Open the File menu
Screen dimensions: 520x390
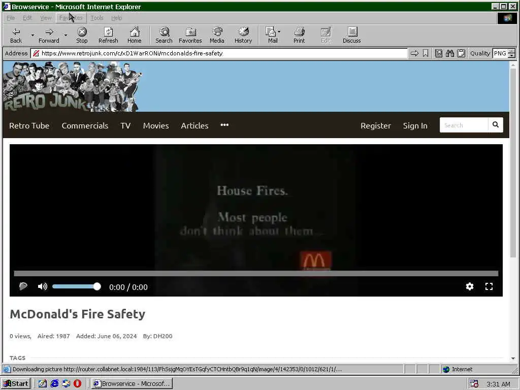pos(11,18)
